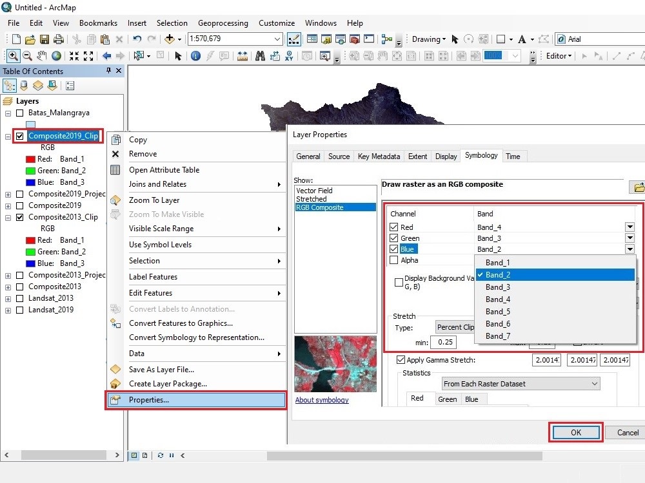This screenshot has height=483, width=645.
Task: Go back to previous extent arrow
Action: 106,55
